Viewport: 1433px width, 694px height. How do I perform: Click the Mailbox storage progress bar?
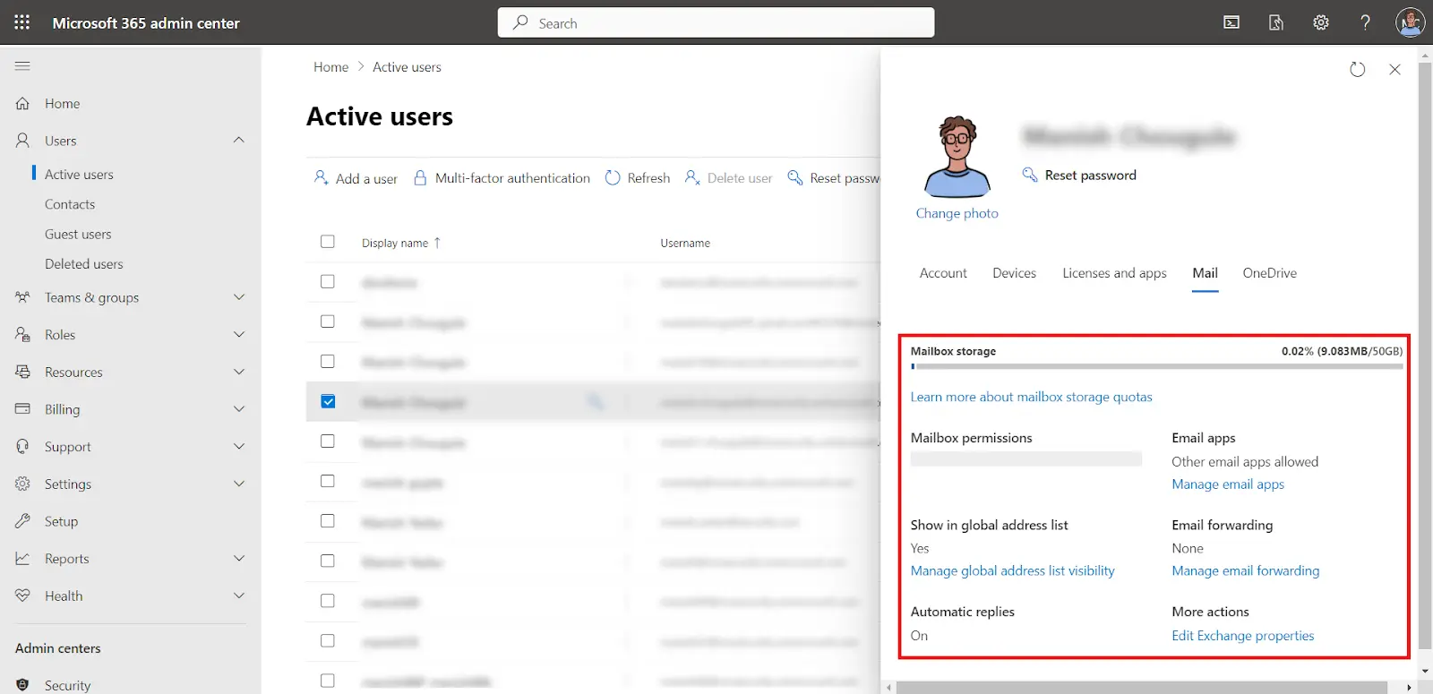click(1156, 366)
